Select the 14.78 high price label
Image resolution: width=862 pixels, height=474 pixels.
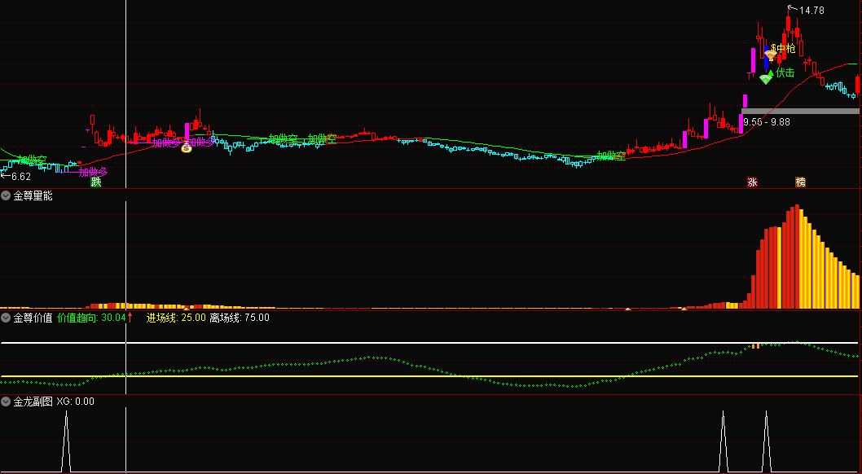[x=811, y=10]
